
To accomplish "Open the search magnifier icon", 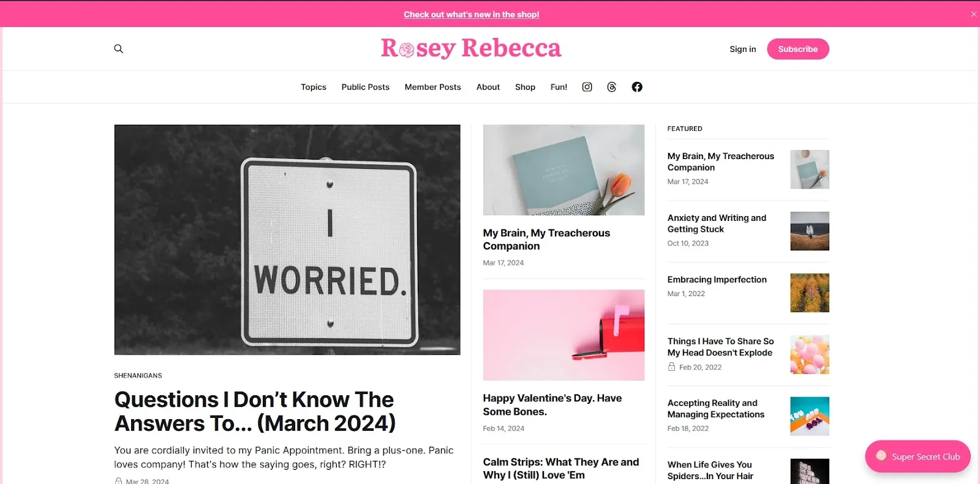I will click(119, 49).
